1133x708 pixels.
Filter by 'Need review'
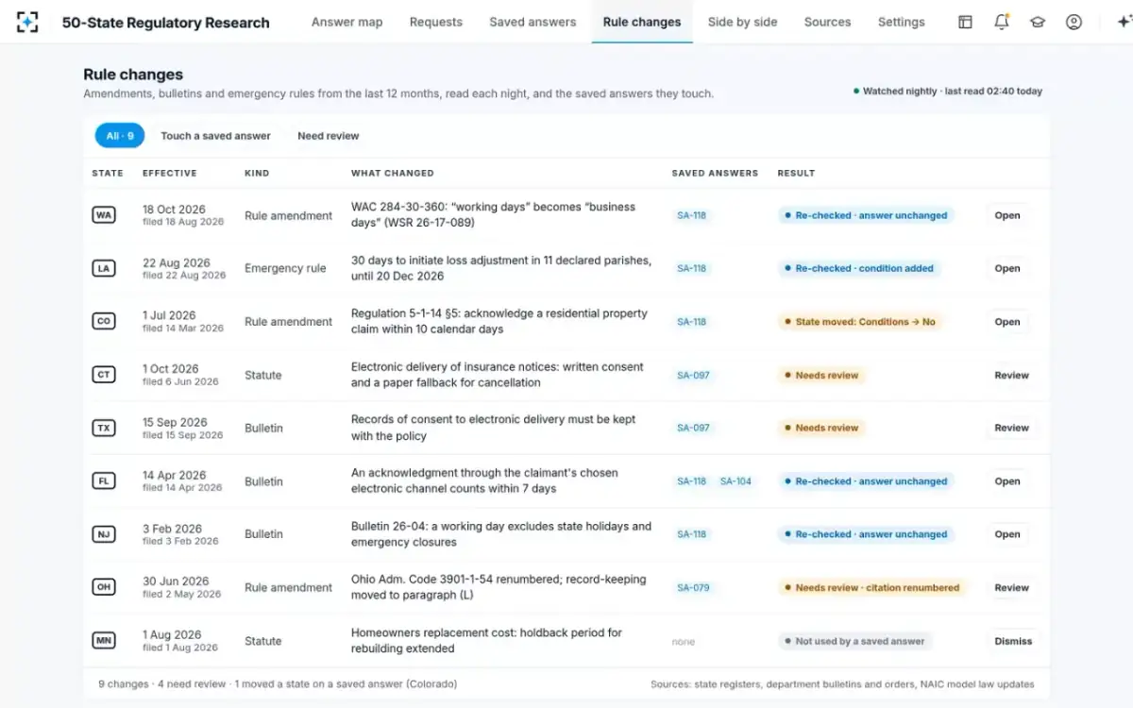tap(329, 136)
